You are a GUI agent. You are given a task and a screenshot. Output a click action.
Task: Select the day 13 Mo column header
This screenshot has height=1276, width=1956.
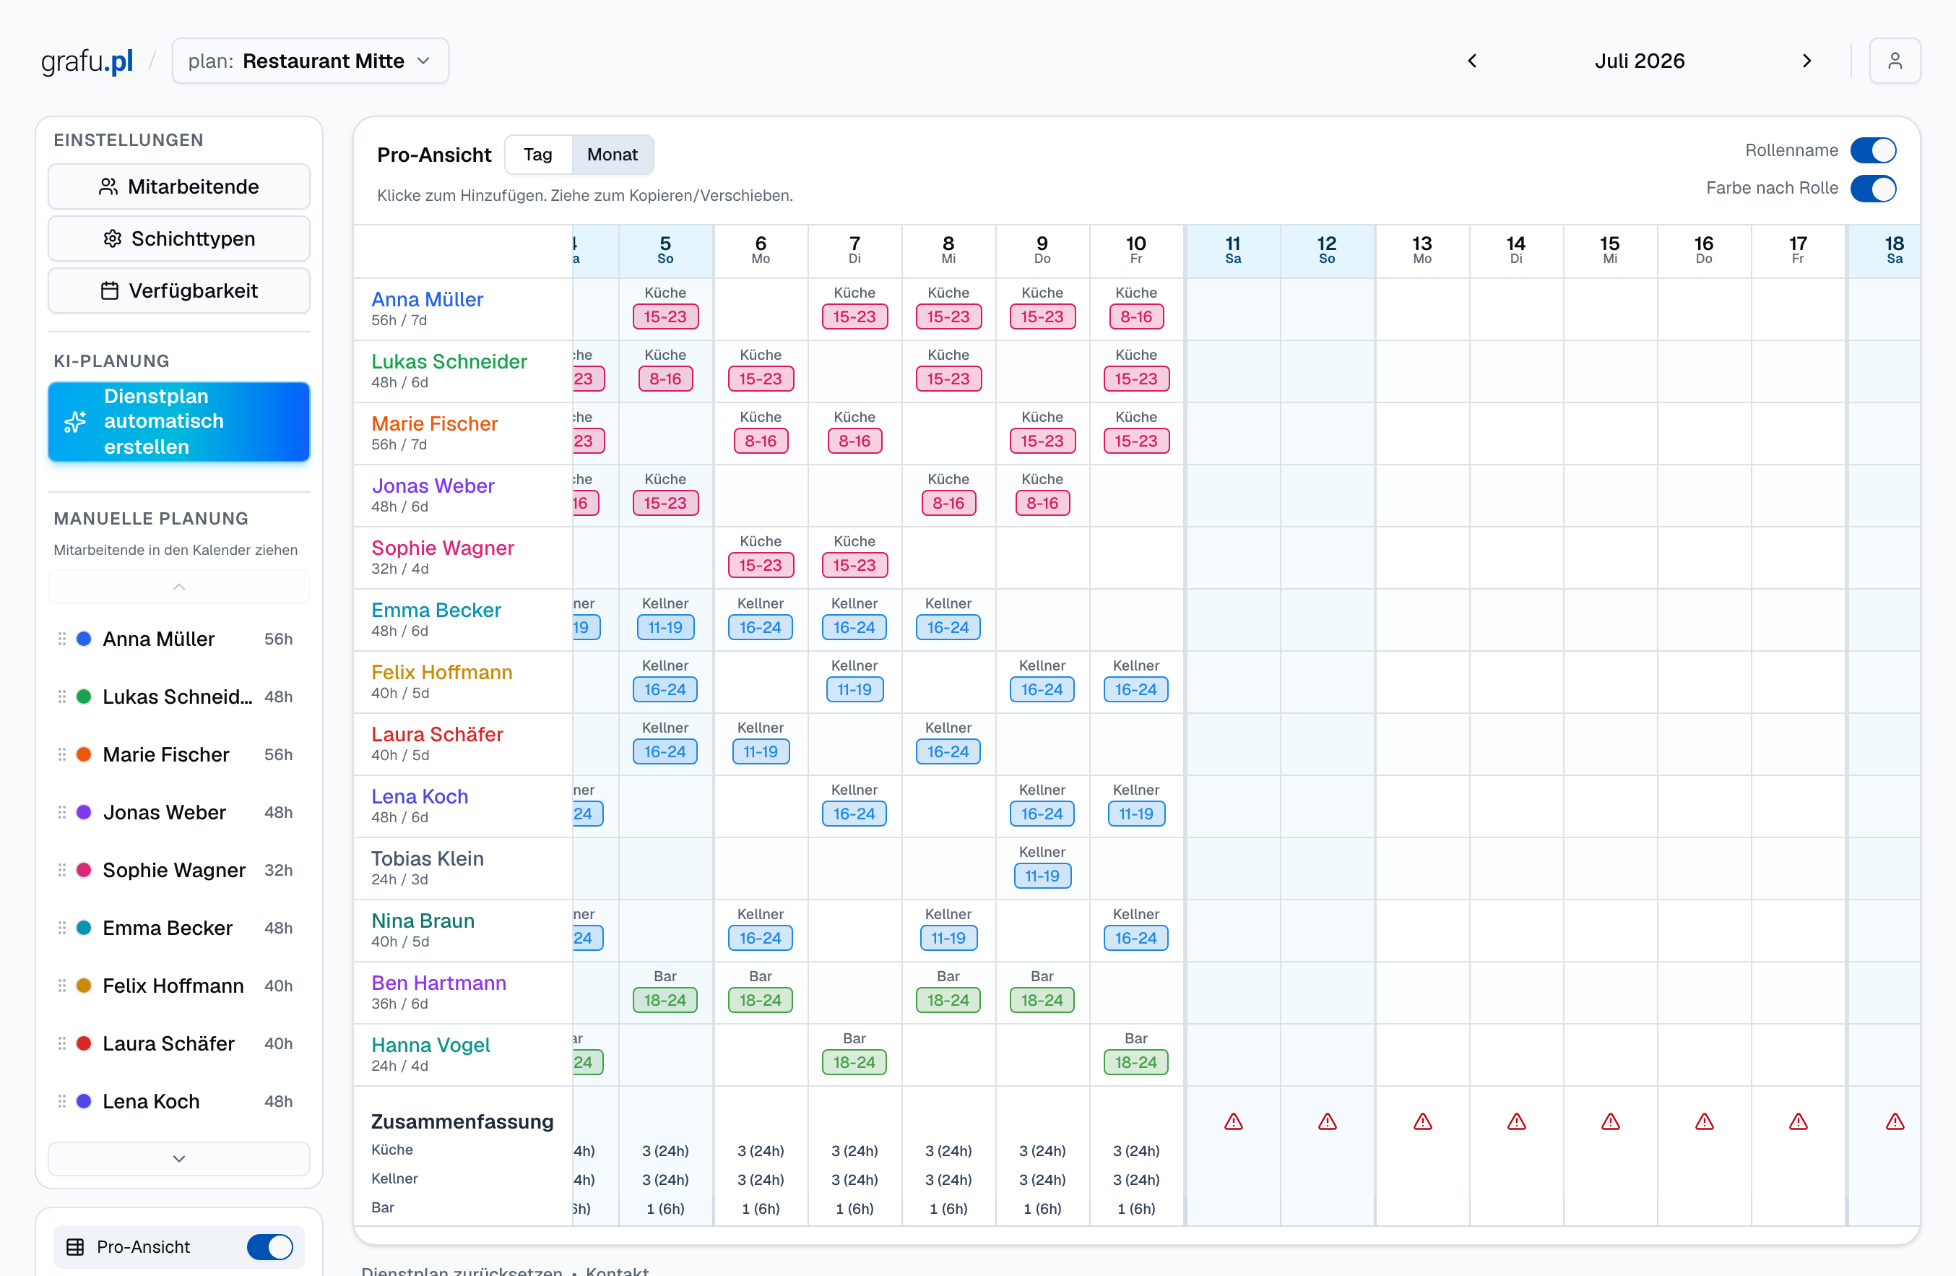1423,250
